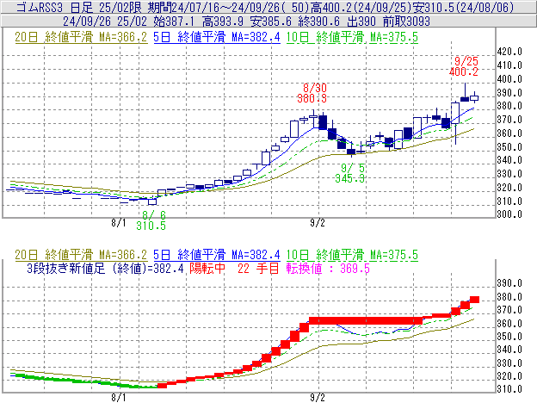
Task: Click the 10日 終値平滑 MA=375.5 link in lower chart
Action: coord(352,255)
